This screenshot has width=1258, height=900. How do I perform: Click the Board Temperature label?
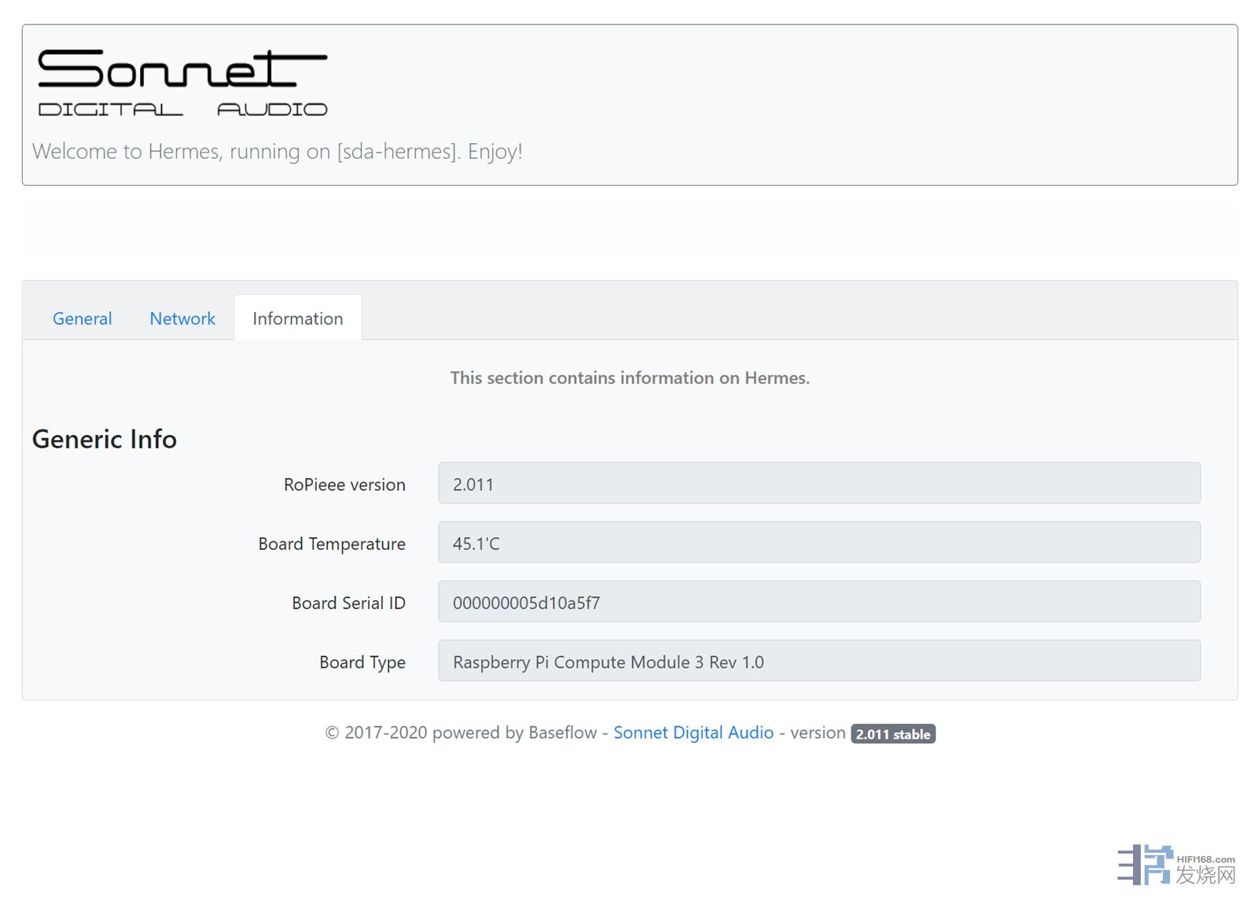pos(332,544)
